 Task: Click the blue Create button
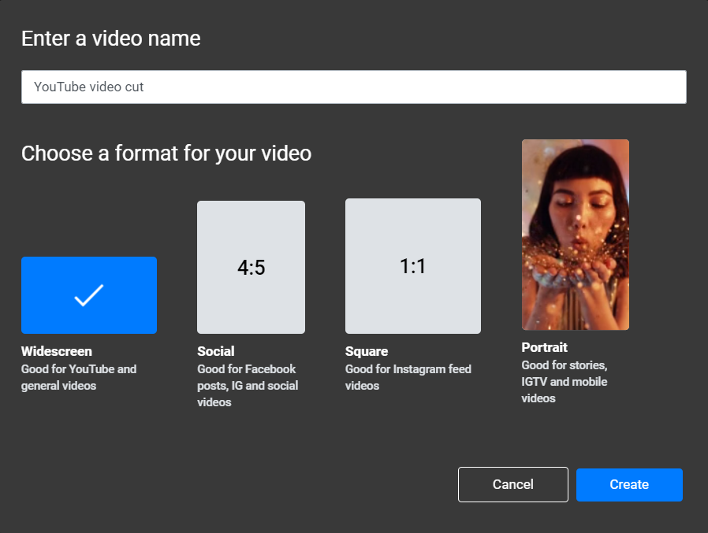tap(629, 485)
